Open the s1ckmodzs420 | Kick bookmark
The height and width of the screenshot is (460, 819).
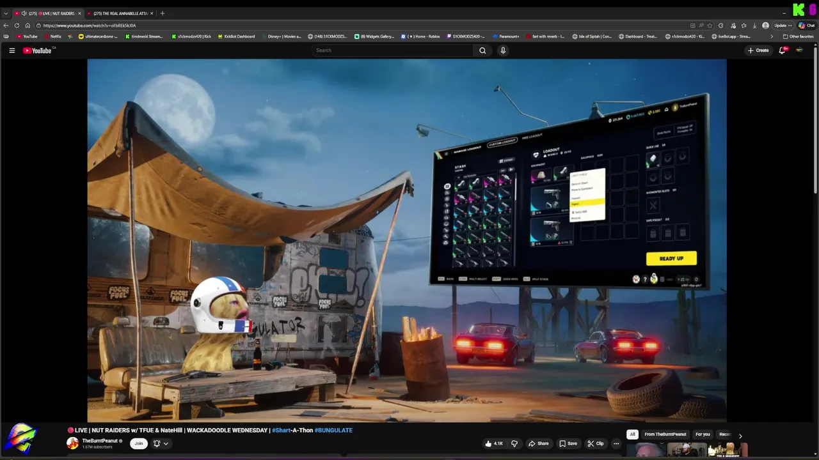point(191,36)
